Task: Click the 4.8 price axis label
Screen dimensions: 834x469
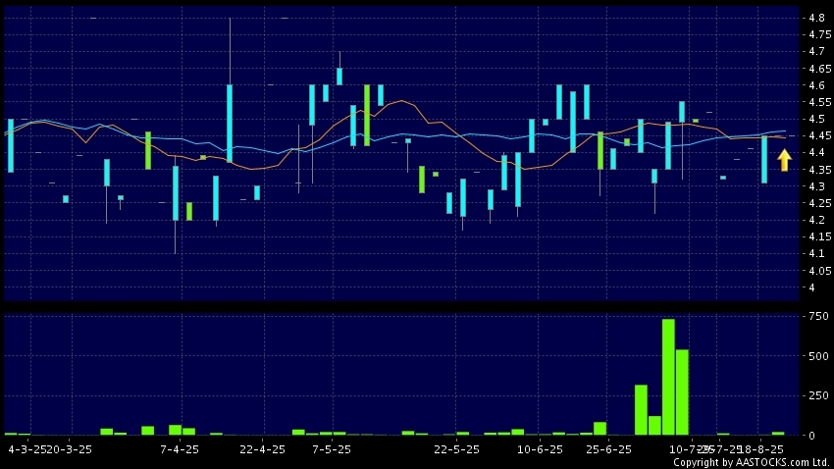Action: [816, 18]
